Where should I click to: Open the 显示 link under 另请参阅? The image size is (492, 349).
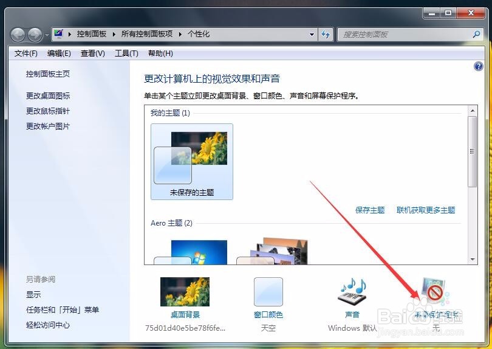(x=33, y=295)
